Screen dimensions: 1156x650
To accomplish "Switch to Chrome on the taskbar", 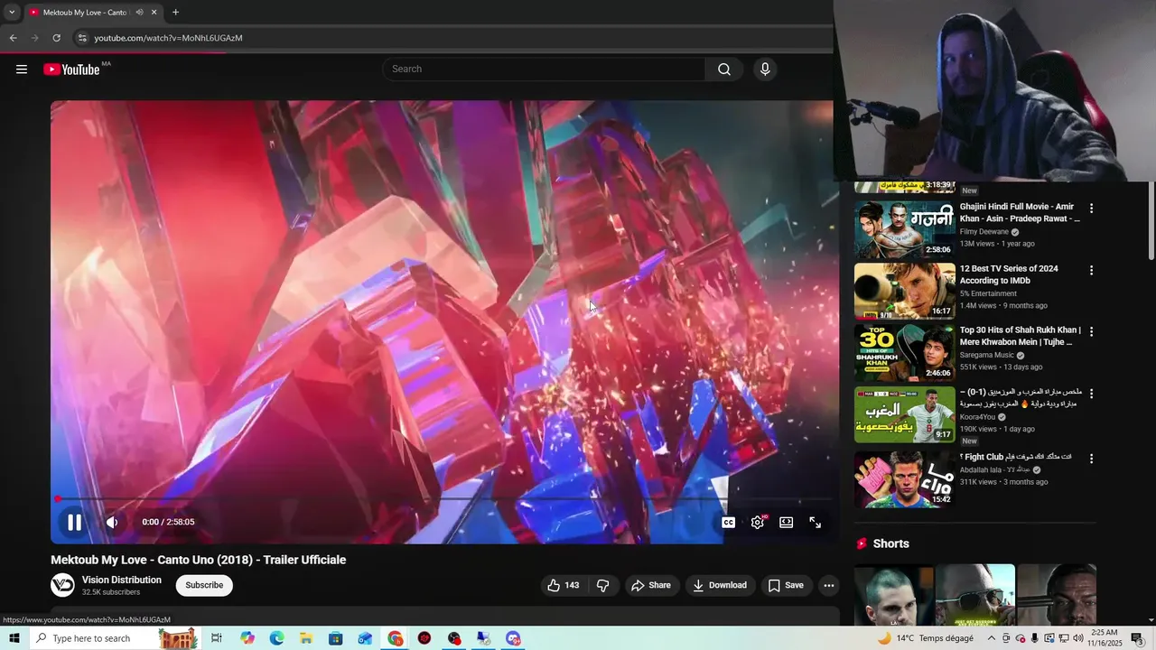I will 396,638.
